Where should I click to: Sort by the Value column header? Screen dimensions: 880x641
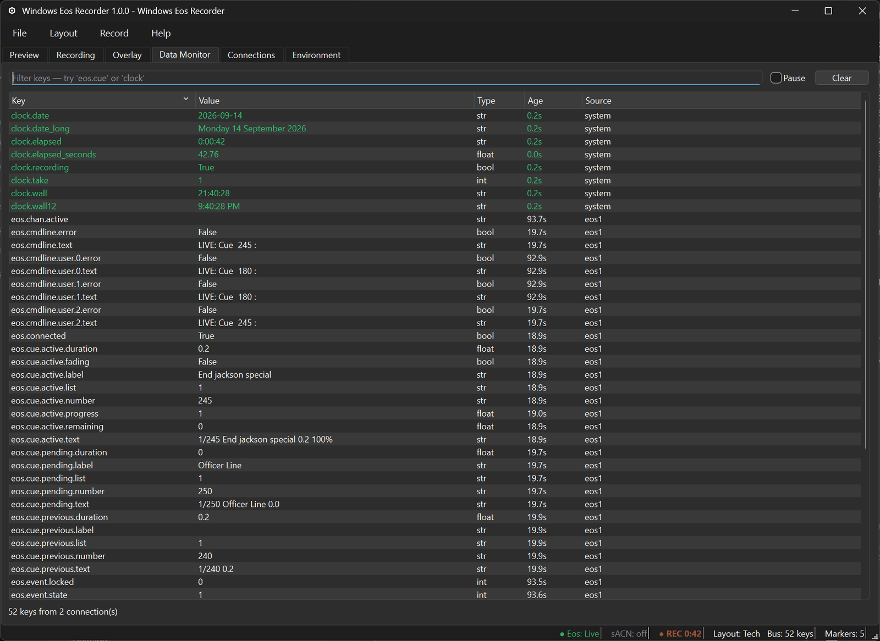click(x=334, y=101)
